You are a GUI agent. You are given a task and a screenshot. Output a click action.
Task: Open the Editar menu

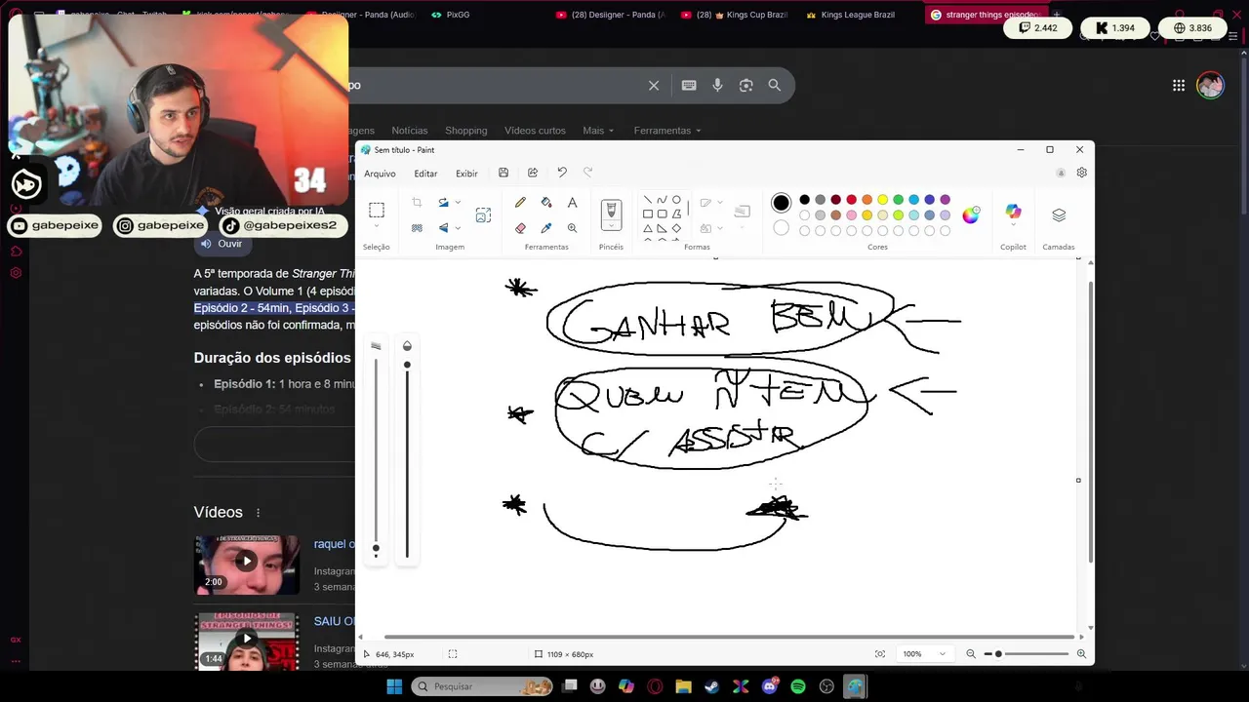tap(425, 174)
